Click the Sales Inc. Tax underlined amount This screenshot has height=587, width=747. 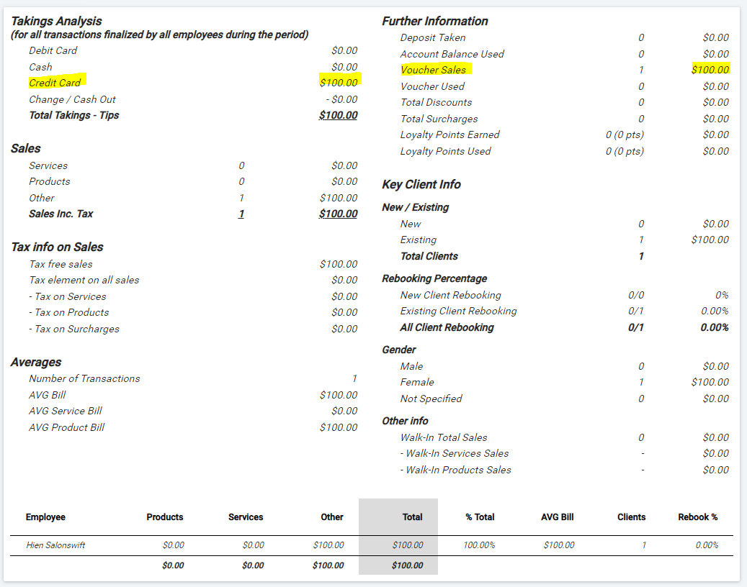click(338, 214)
